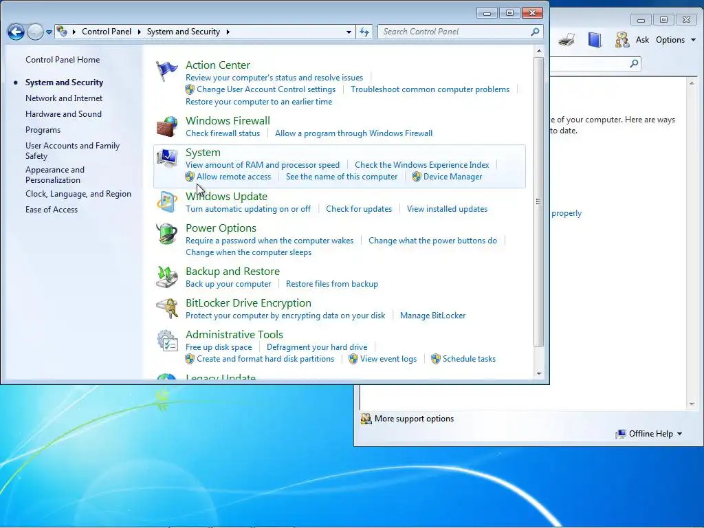Viewport: 704px width, 528px height.
Task: Expand the arrow before Control Panel in the breadcrumb
Action: click(74, 32)
